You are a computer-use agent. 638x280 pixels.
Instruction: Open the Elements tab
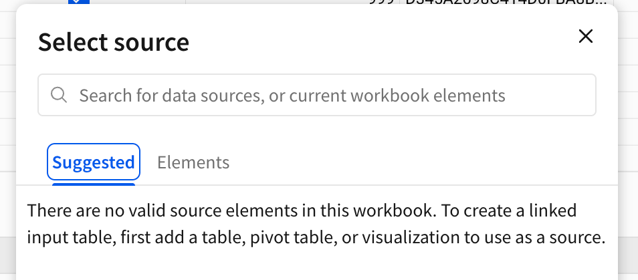[193, 162]
